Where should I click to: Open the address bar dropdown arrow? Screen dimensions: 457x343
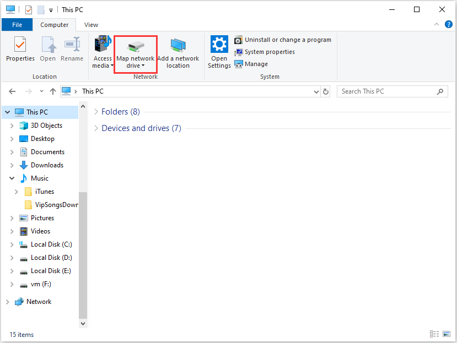pos(316,91)
